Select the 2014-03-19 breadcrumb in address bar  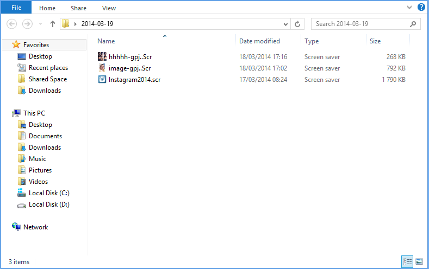(x=97, y=24)
